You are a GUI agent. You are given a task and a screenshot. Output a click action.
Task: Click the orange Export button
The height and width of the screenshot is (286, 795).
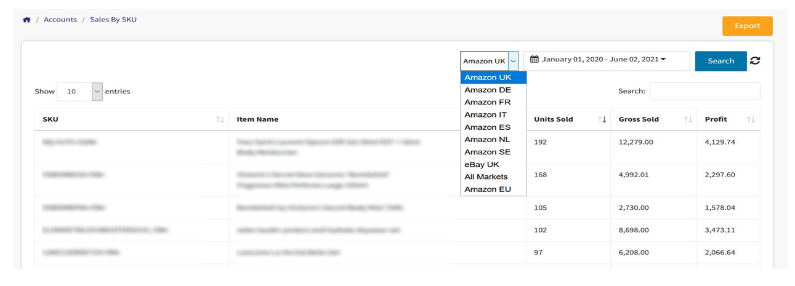click(x=747, y=26)
